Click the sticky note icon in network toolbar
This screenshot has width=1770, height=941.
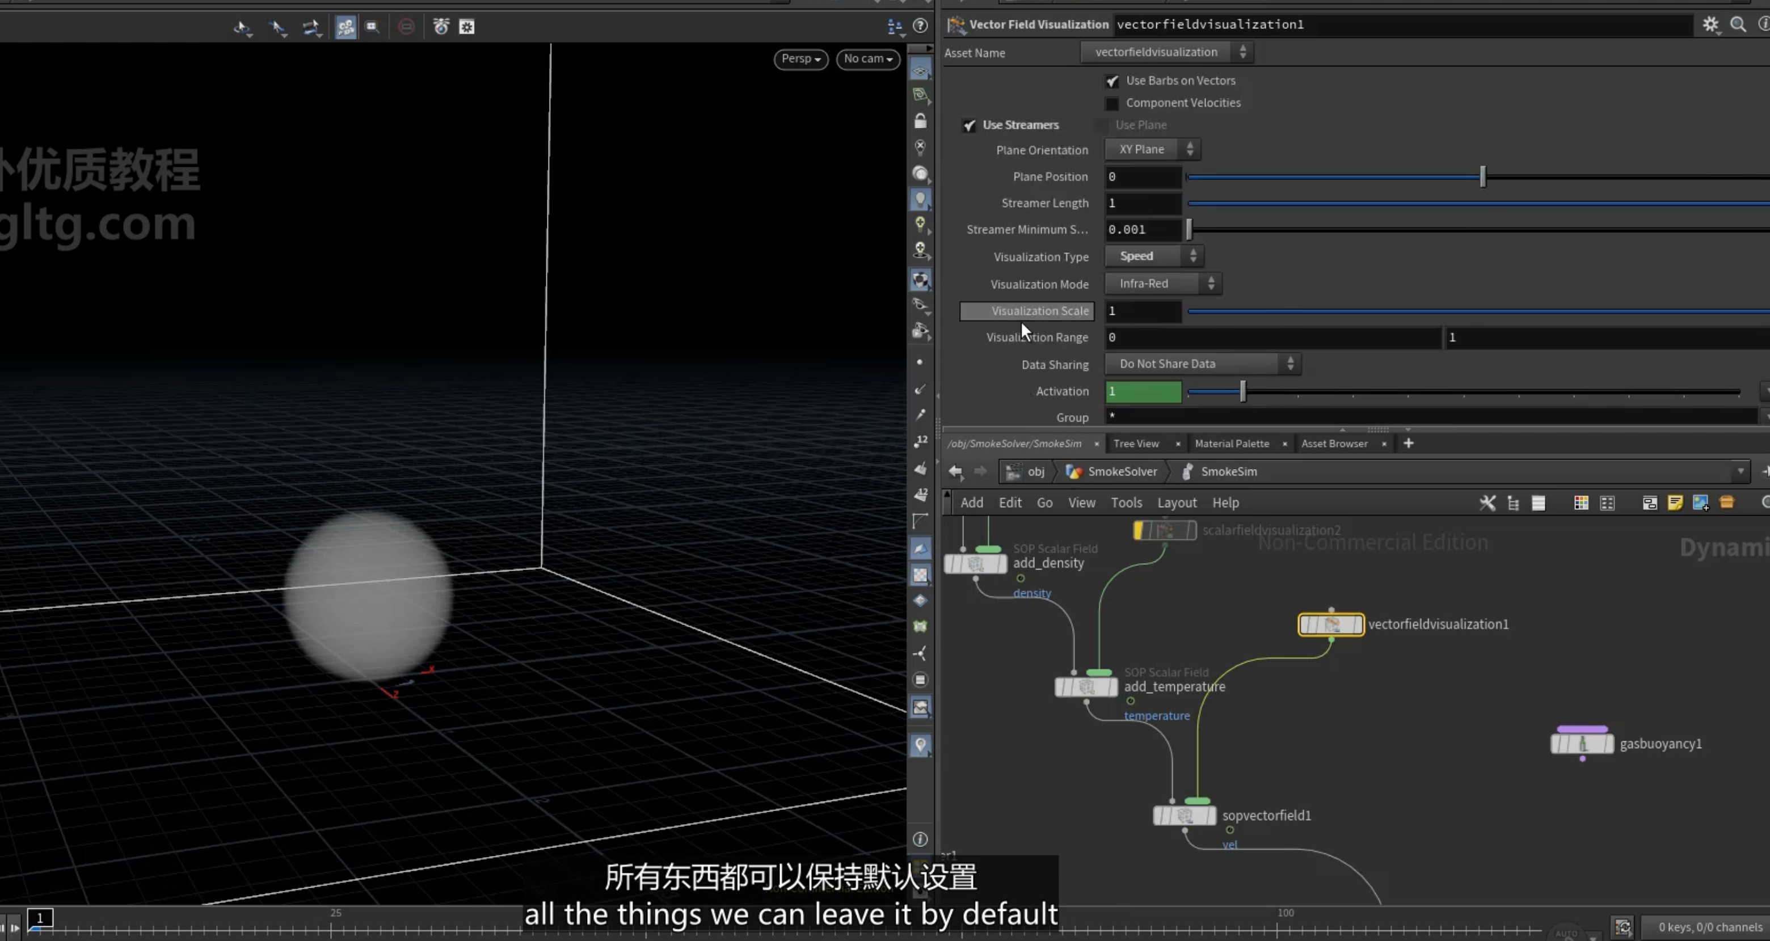(1675, 503)
